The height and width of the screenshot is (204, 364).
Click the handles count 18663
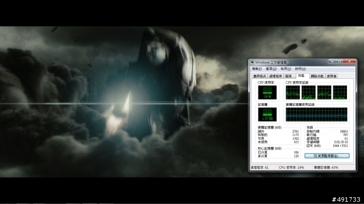[344, 131]
